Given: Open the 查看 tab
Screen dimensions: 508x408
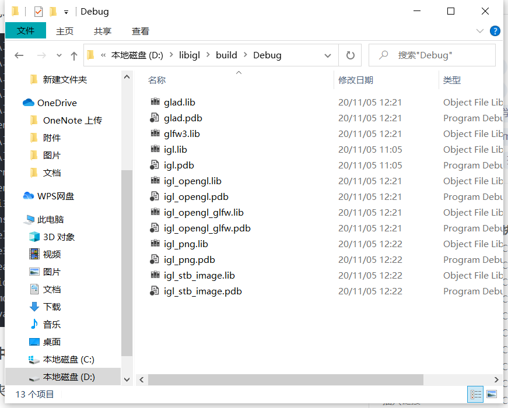Looking at the screenshot, I should click(140, 31).
